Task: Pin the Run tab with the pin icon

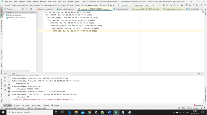Action: point(5,90)
